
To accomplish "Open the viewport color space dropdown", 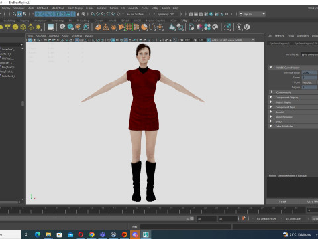I will (x=233, y=40).
